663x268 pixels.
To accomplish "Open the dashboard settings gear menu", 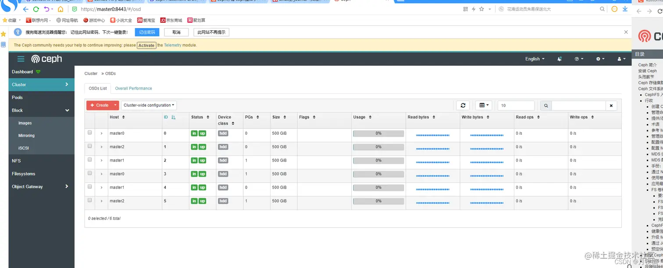I will (600, 59).
